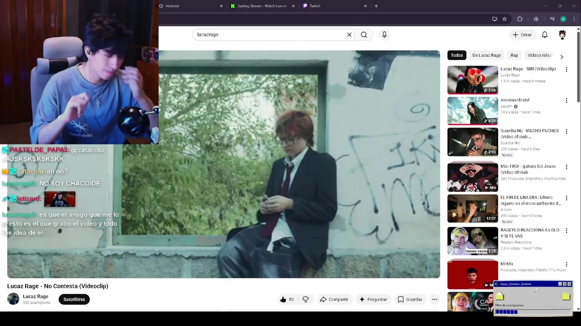Open options menu for RAGEYLO REACCIONA A LOLO
This screenshot has width=581, height=326.
tap(566, 230)
